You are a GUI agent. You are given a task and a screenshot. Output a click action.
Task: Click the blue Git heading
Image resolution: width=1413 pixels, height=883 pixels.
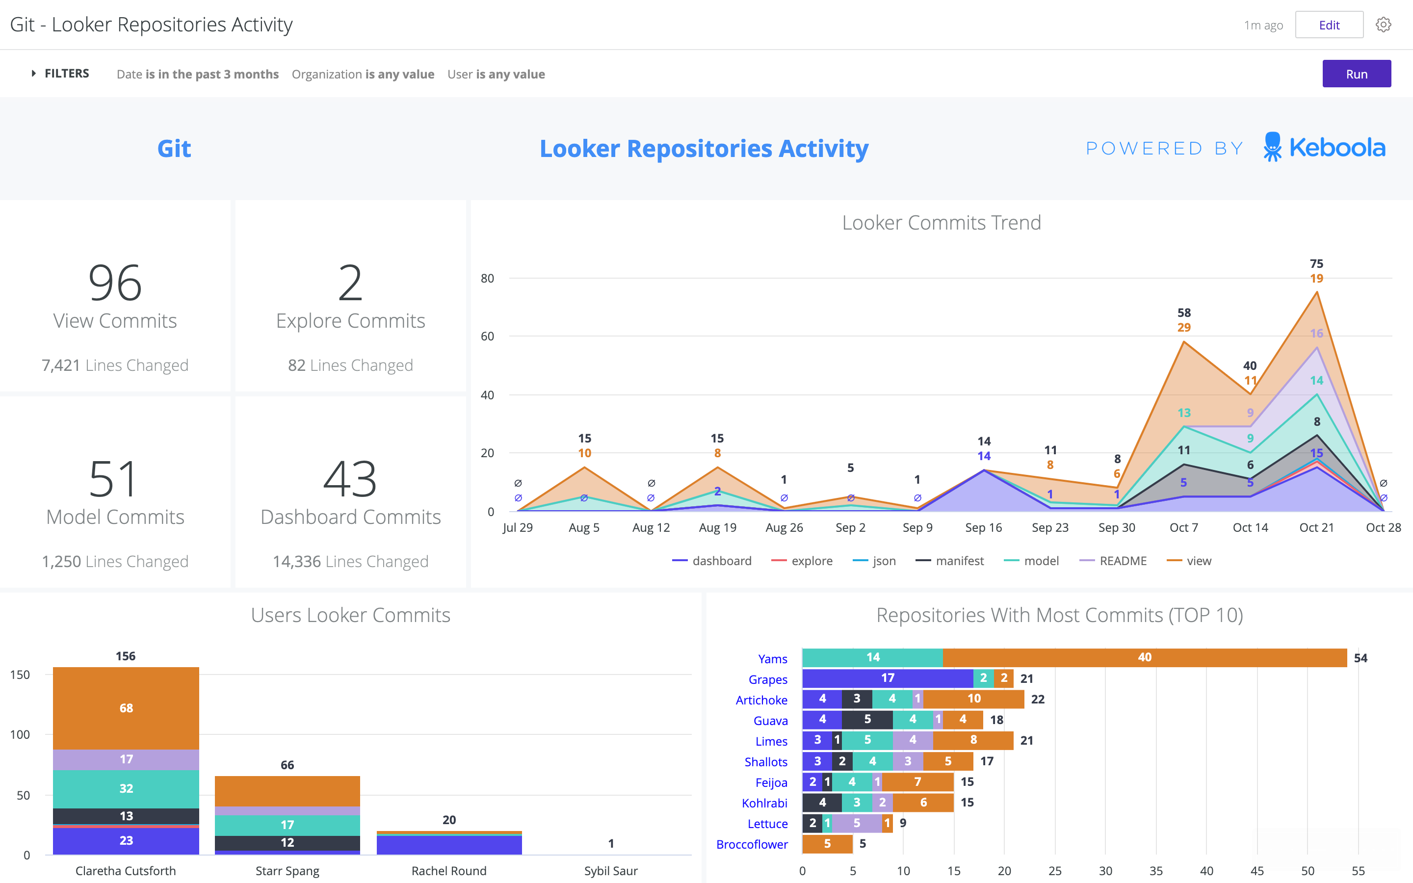174,148
